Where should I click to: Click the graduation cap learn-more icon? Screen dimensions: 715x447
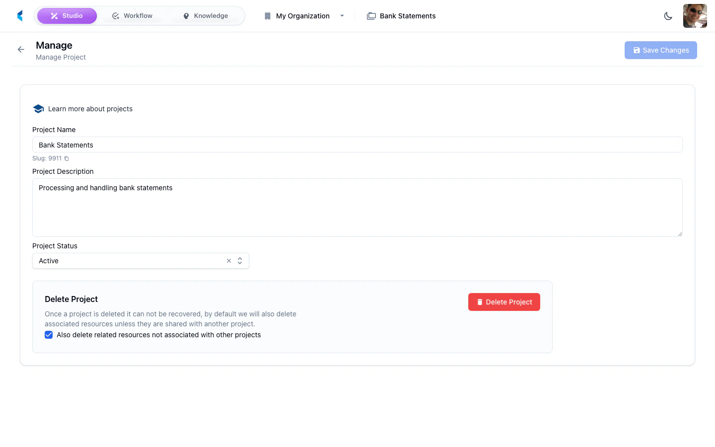tap(38, 108)
